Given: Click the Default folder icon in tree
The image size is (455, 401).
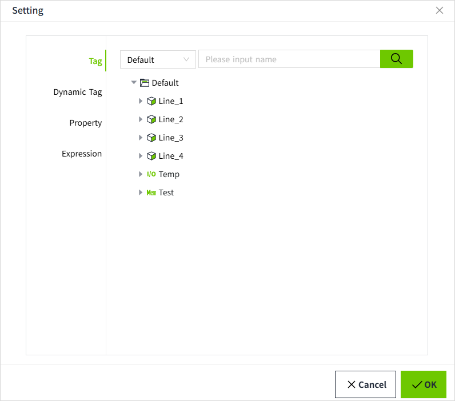Looking at the screenshot, I should coord(145,83).
